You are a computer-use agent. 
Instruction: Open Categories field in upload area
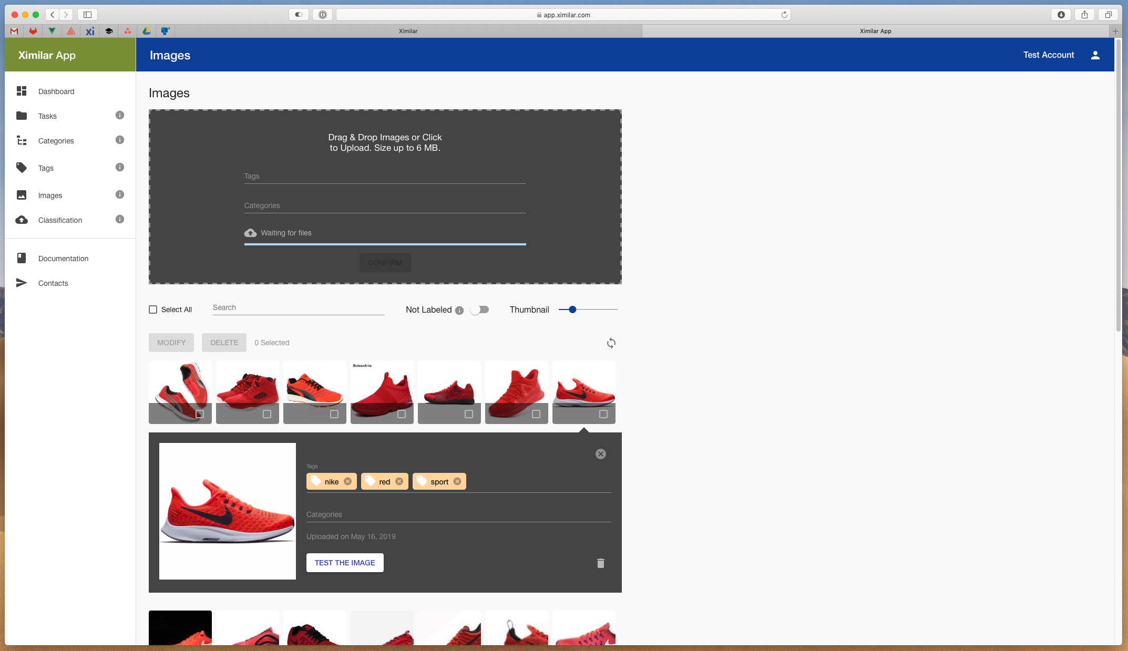point(385,205)
